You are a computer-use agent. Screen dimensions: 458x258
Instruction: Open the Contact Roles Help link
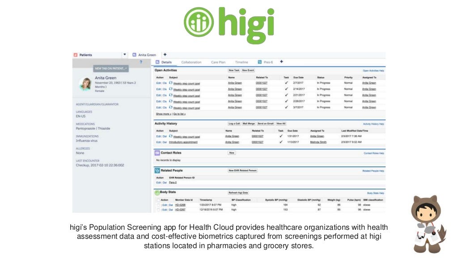pos(374,153)
